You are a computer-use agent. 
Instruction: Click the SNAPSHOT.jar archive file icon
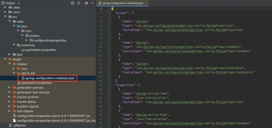(15, 116)
